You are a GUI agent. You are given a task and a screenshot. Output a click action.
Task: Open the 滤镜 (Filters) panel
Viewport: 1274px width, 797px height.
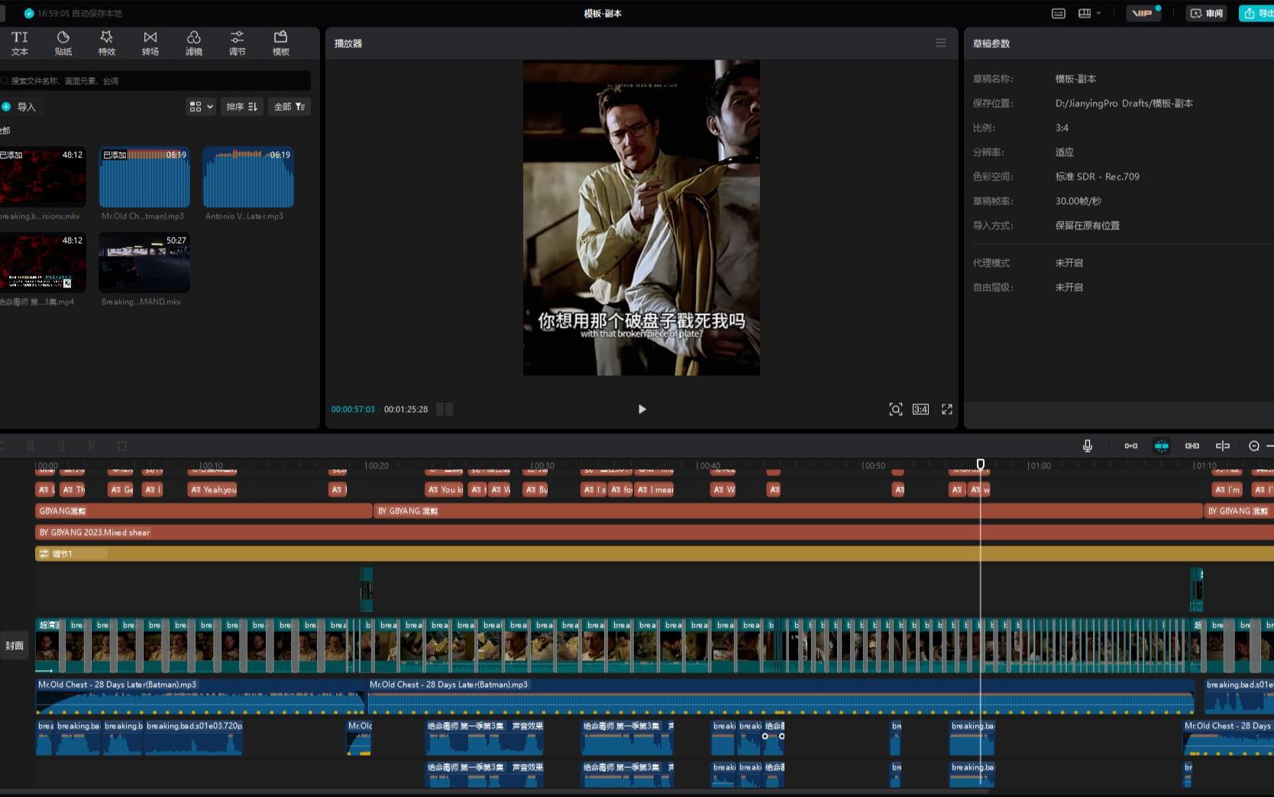tap(194, 43)
